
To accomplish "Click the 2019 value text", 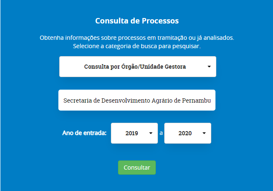I will click(132, 133).
